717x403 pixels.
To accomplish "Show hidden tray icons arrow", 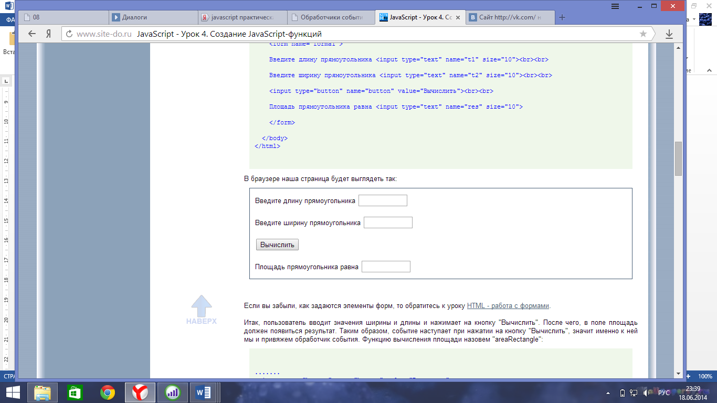I will [x=608, y=393].
